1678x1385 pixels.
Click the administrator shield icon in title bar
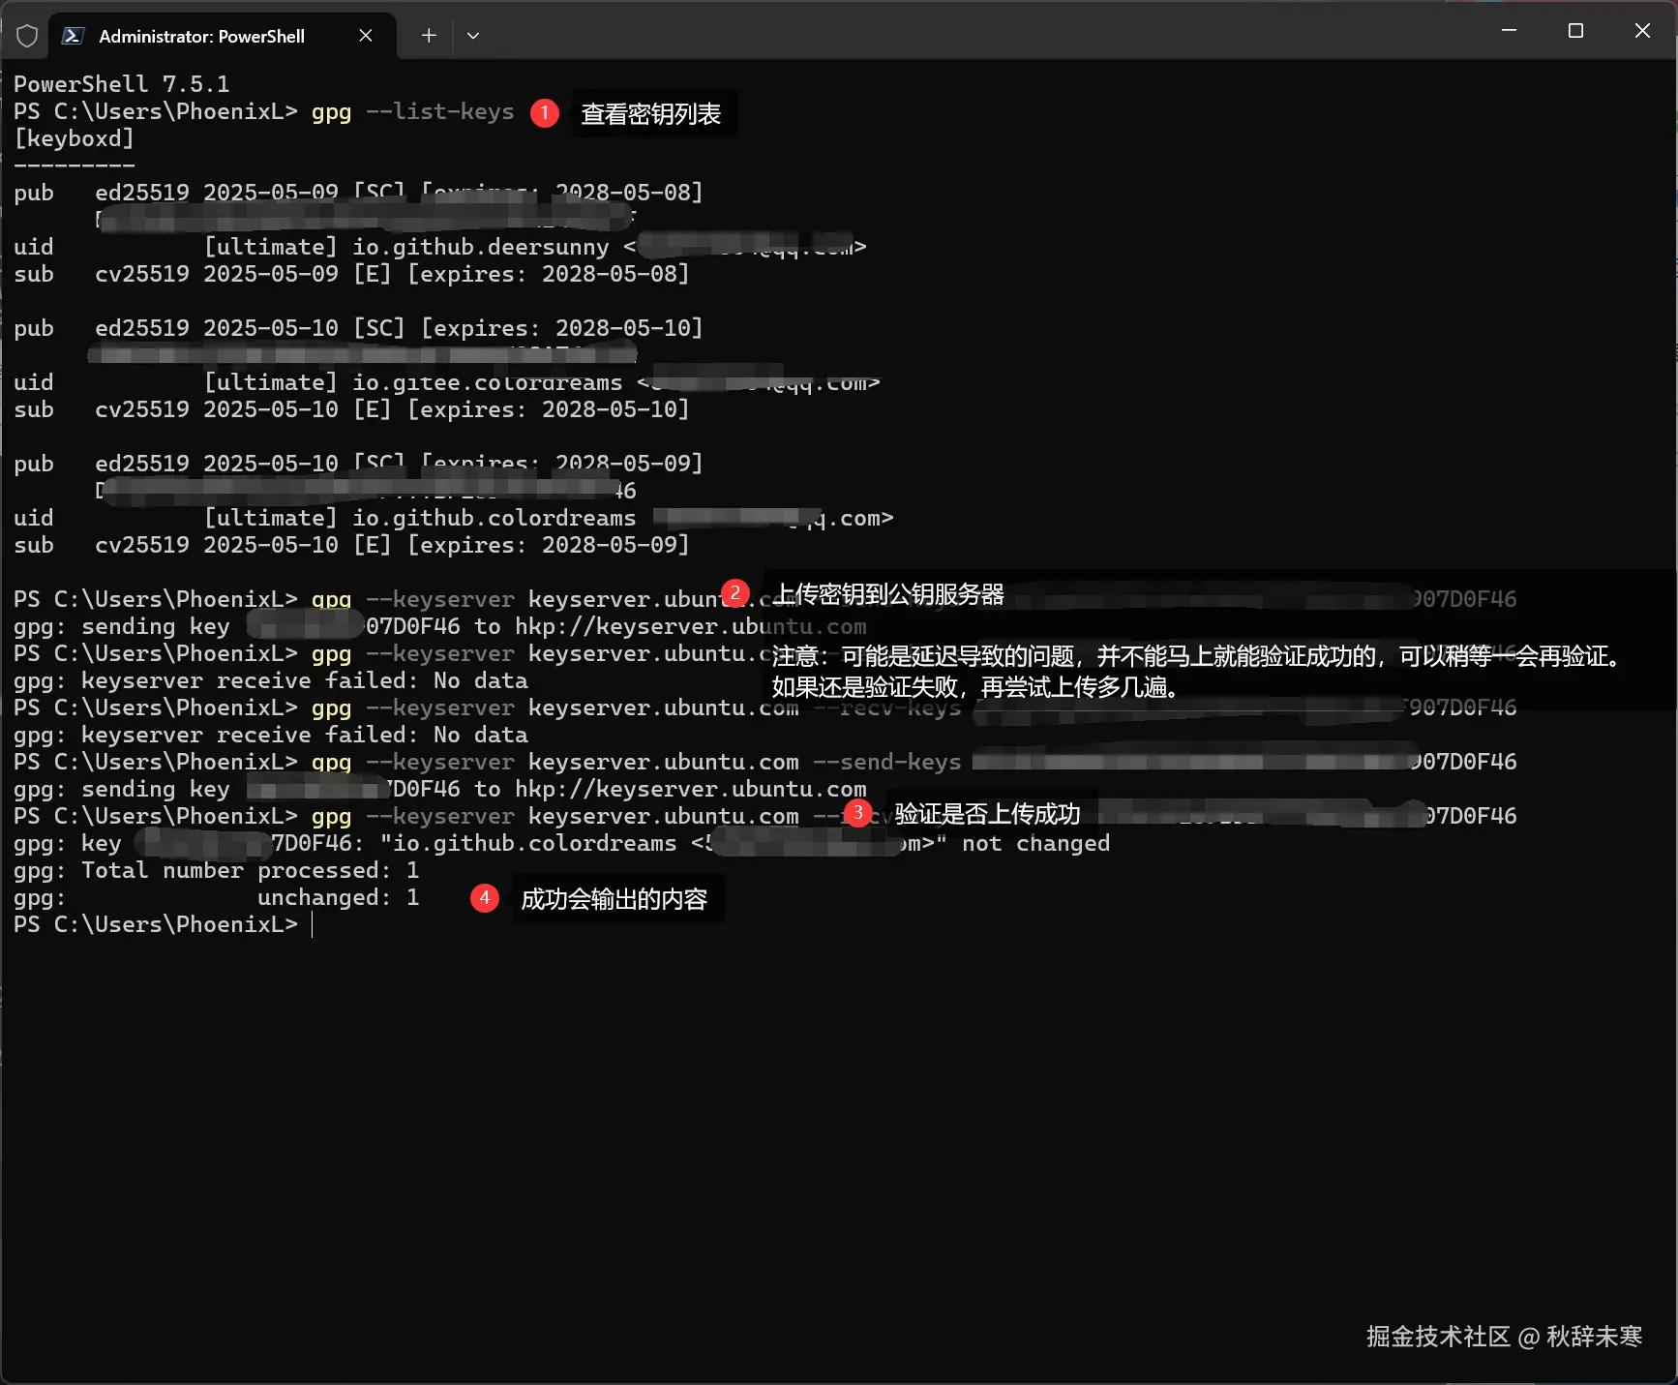click(x=27, y=36)
